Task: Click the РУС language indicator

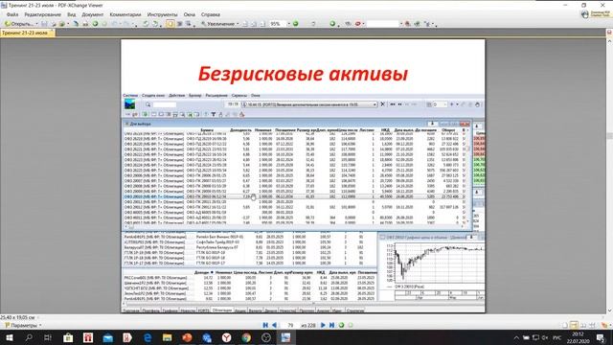Action: (x=557, y=337)
